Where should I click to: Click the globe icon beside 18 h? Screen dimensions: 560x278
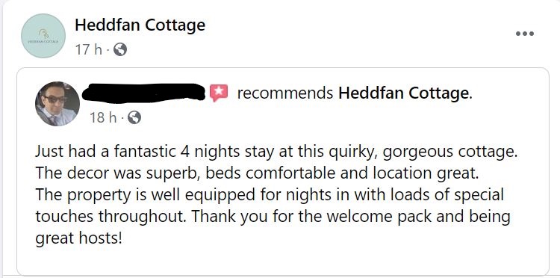point(134,117)
